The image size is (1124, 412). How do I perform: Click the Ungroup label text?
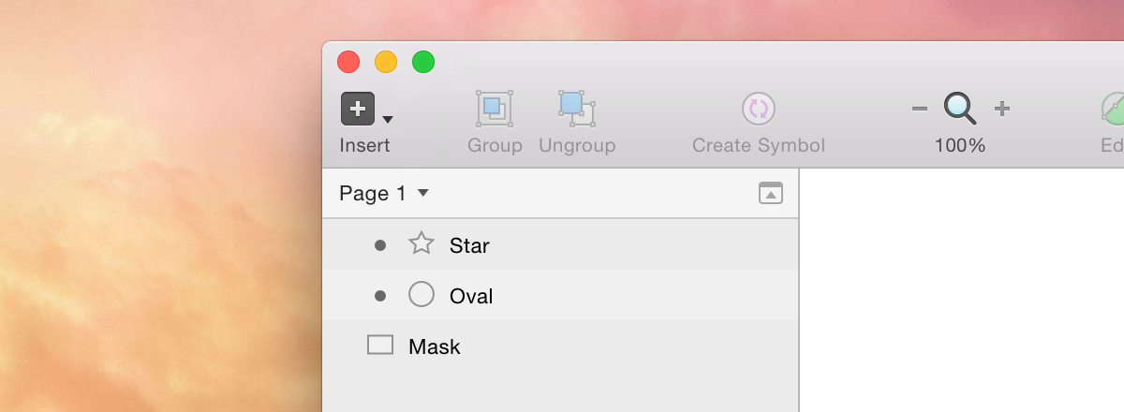(577, 145)
